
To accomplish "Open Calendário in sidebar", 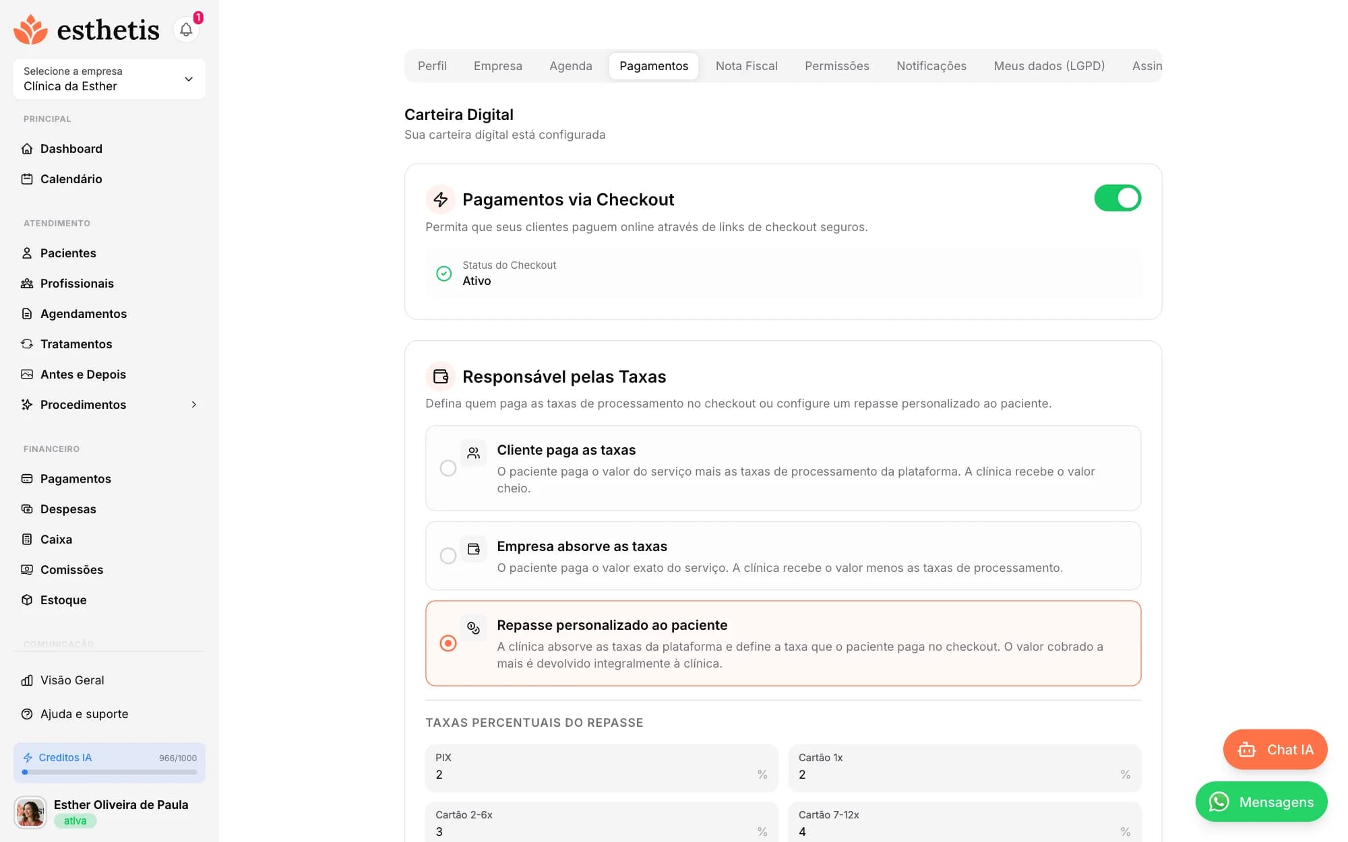I will [x=109, y=179].
